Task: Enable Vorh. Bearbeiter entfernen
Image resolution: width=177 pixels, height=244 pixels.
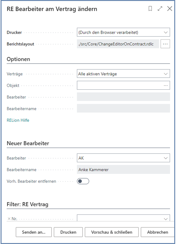Action: pyautogui.click(x=83, y=181)
